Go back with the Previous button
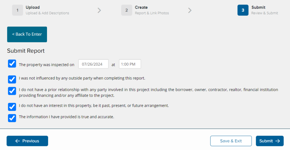This screenshot has width=290, height=150. (27, 141)
